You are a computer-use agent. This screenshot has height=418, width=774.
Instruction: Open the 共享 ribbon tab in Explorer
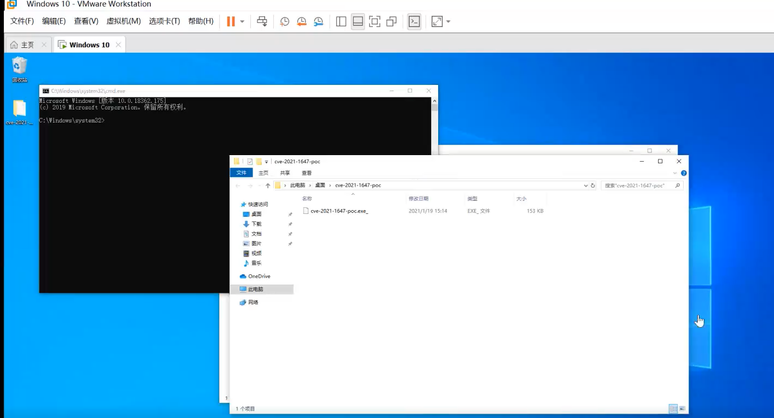coord(285,173)
